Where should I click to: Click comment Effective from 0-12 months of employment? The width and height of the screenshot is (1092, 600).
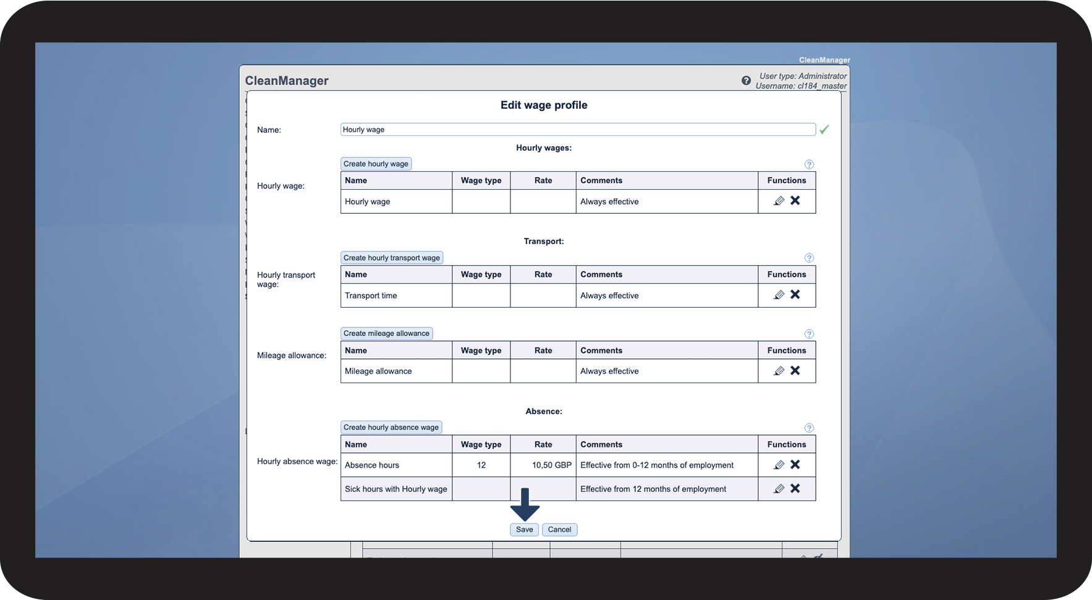pos(657,465)
